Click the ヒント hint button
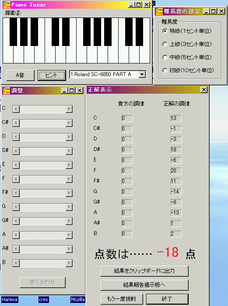The height and width of the screenshot is (306, 228). [x=52, y=75]
